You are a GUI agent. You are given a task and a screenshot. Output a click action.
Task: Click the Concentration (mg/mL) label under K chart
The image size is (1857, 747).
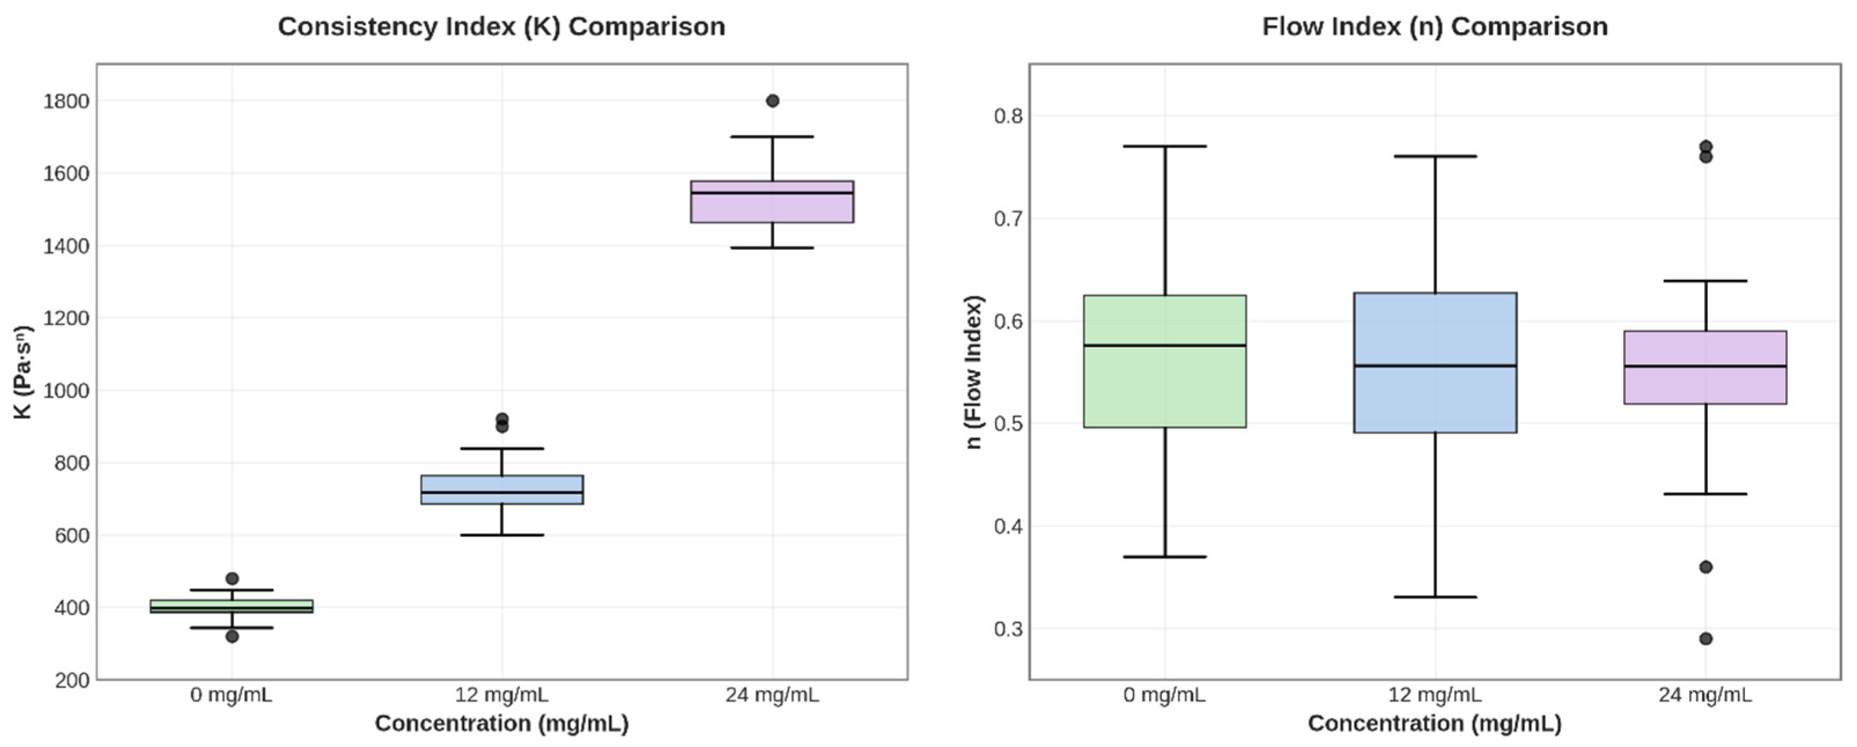[x=501, y=723]
